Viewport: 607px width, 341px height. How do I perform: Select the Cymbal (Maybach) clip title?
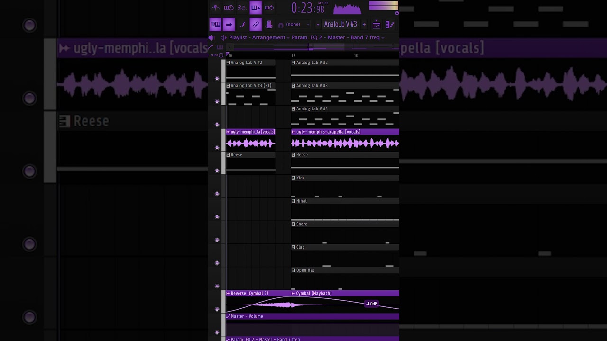314,293
